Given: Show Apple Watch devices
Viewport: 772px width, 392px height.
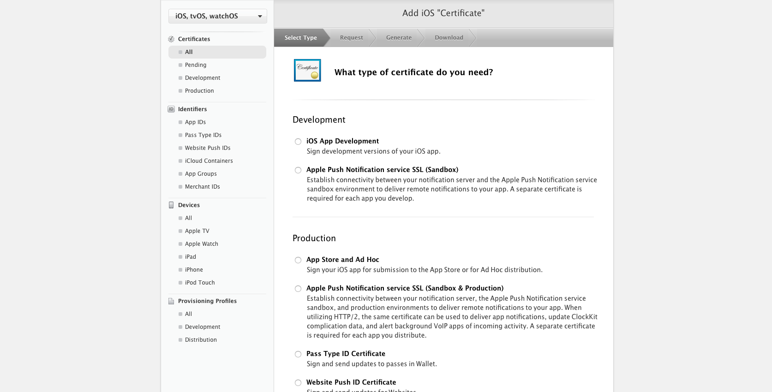Looking at the screenshot, I should 201,244.
